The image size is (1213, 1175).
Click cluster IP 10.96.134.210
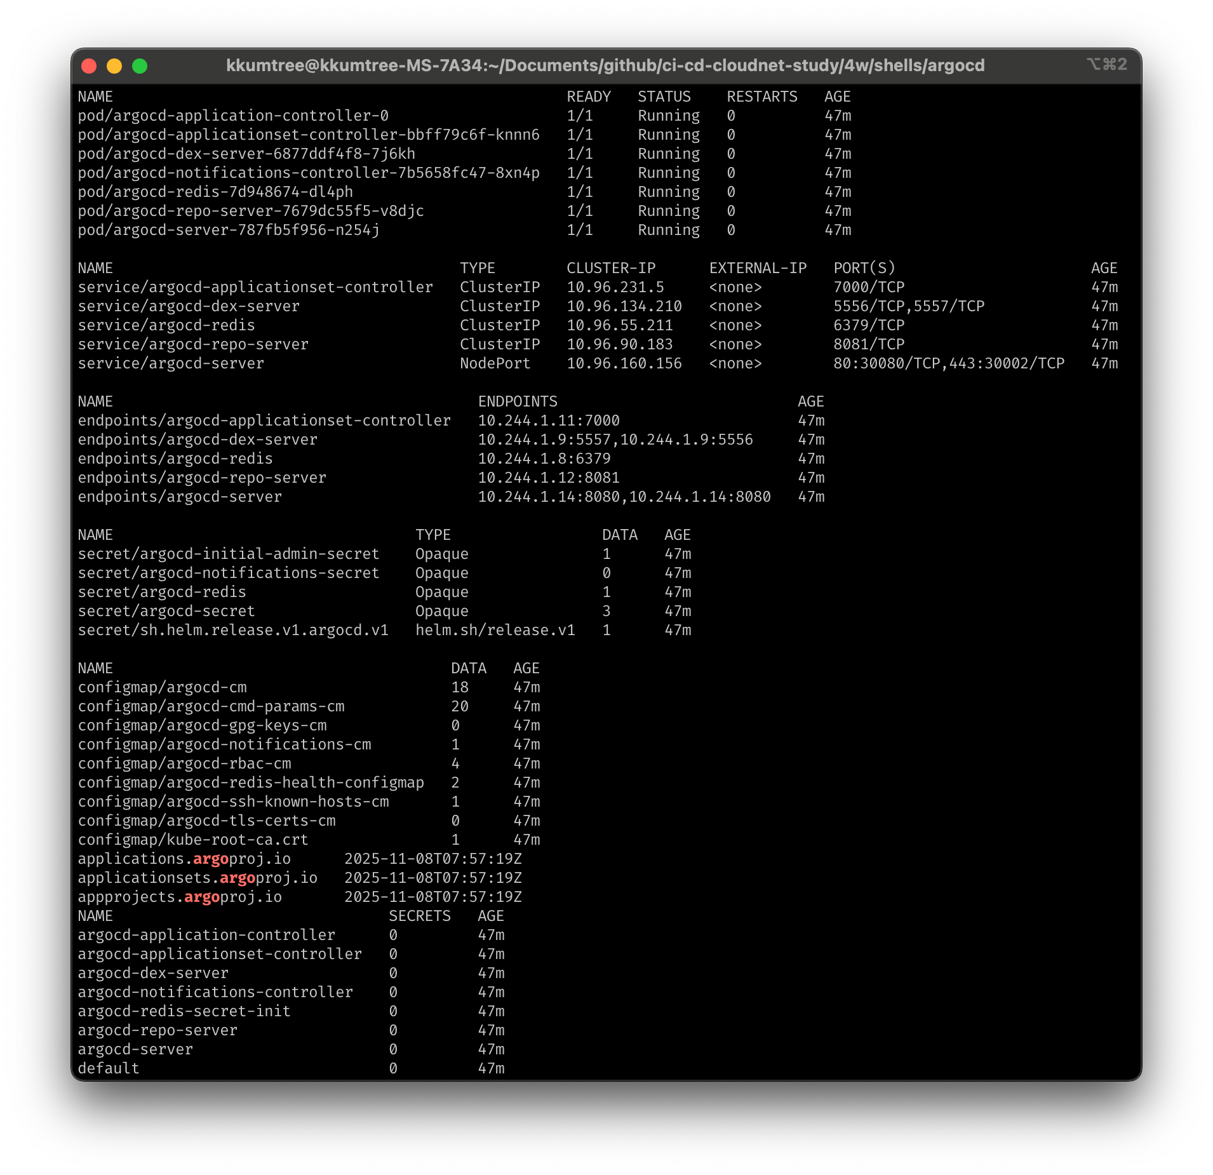click(x=624, y=307)
